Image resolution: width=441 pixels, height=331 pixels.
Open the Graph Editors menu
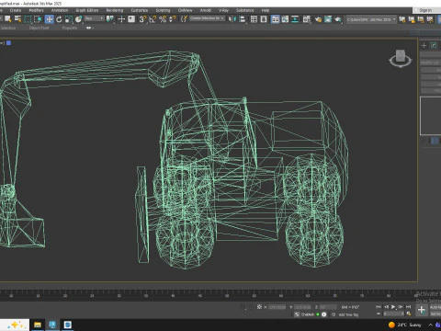(x=87, y=10)
